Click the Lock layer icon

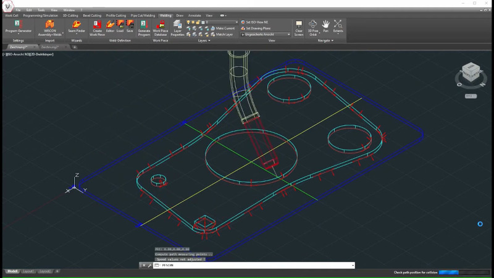pos(206,28)
